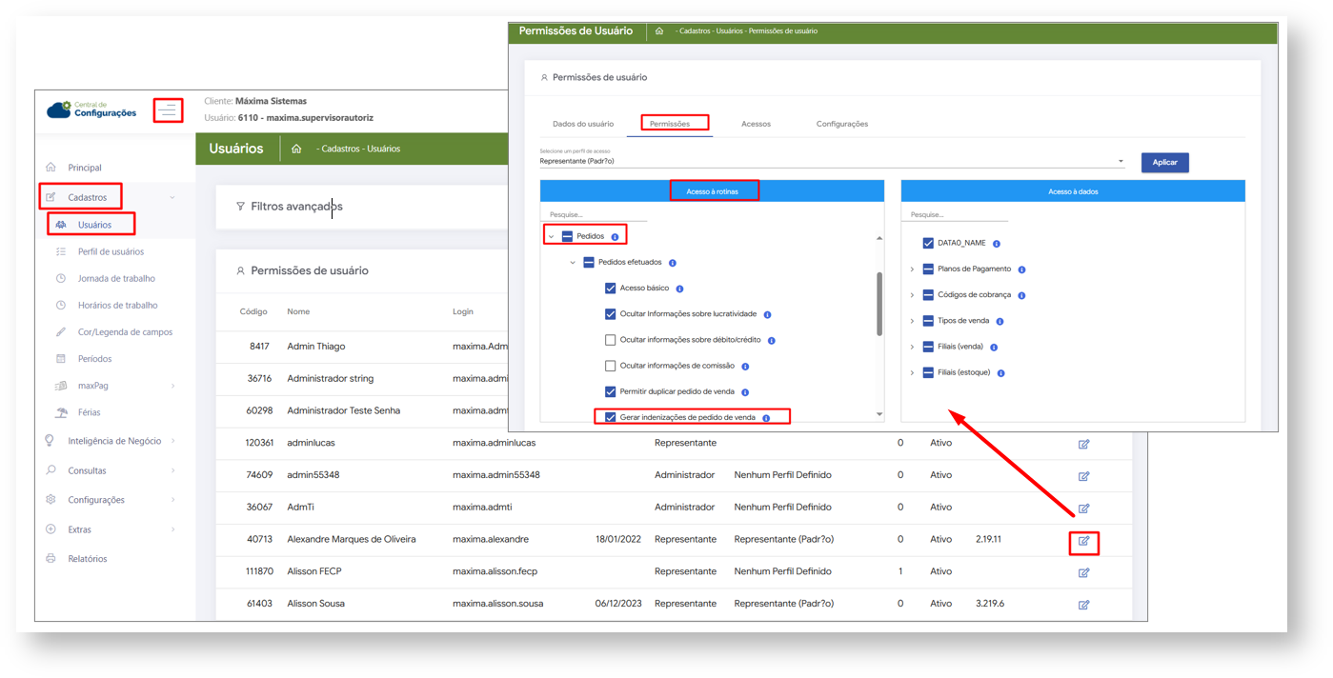Open Perfil de usuários in sidebar
The height and width of the screenshot is (678, 1333).
pos(111,252)
